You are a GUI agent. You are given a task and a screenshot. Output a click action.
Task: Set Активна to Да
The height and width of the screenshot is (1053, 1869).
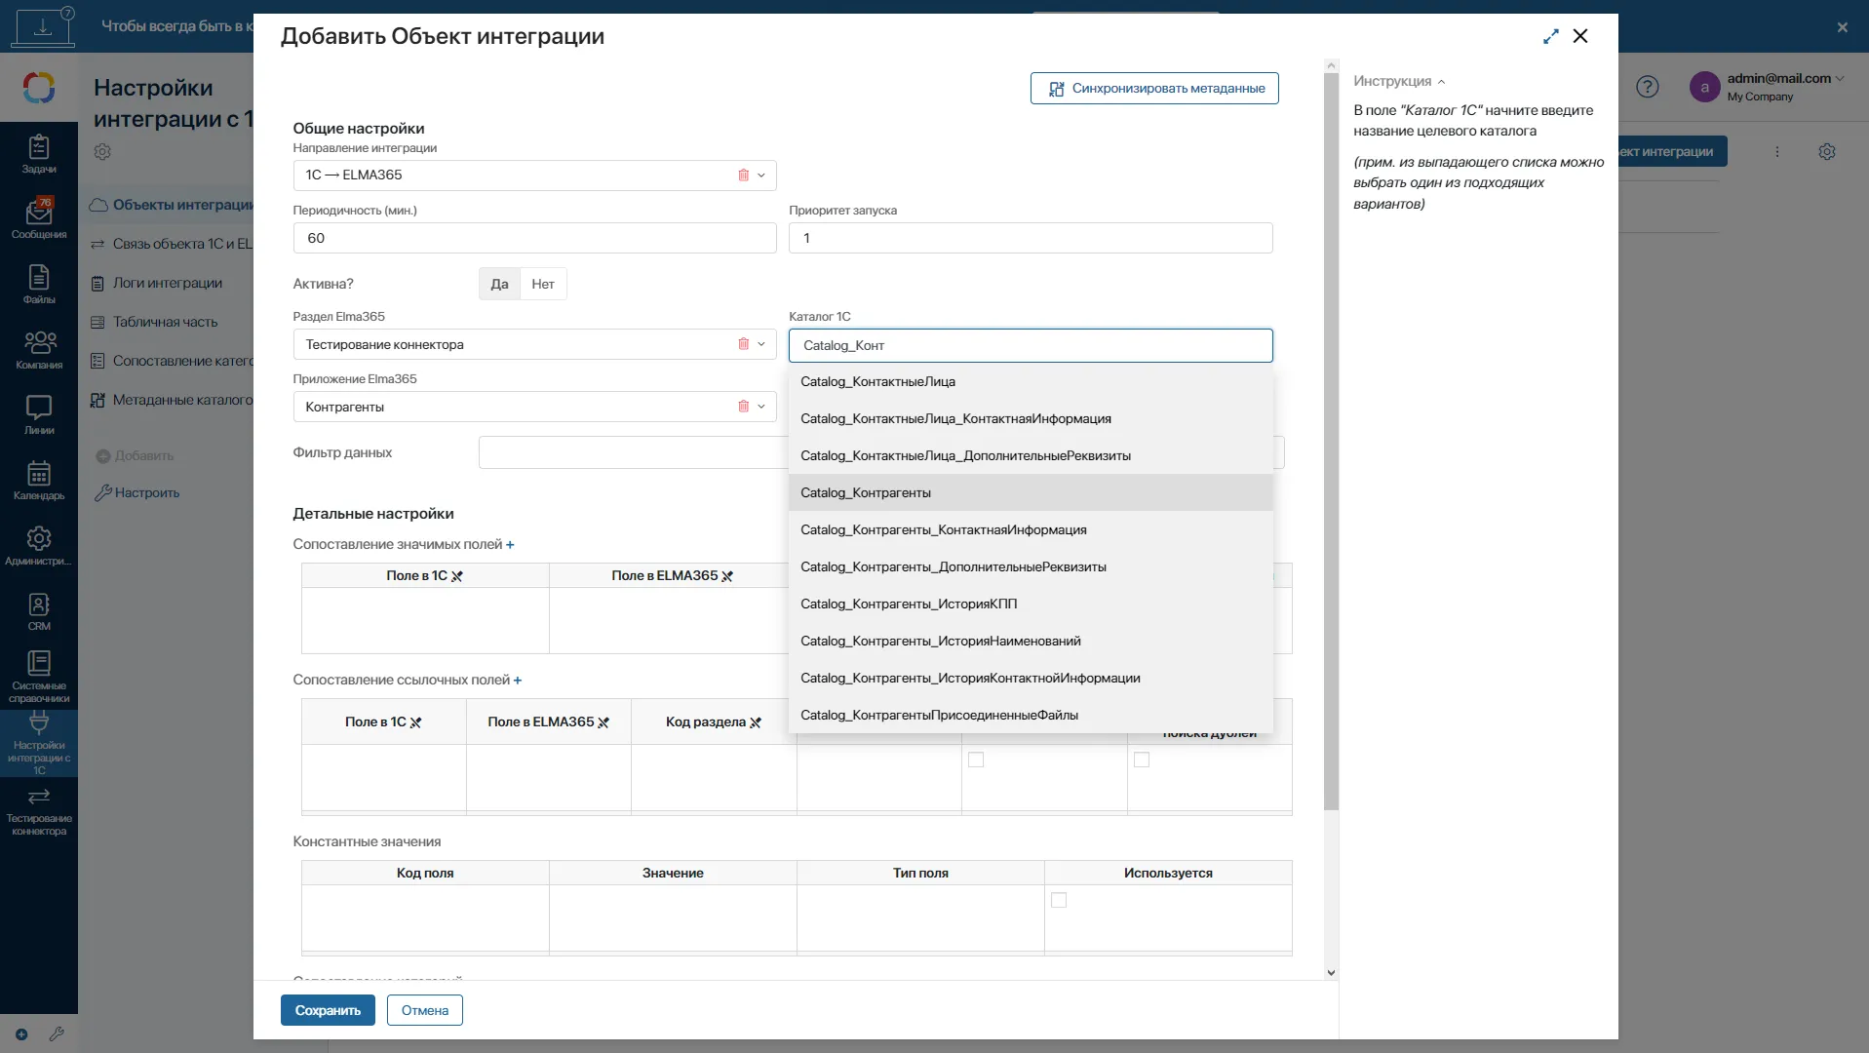(x=499, y=284)
